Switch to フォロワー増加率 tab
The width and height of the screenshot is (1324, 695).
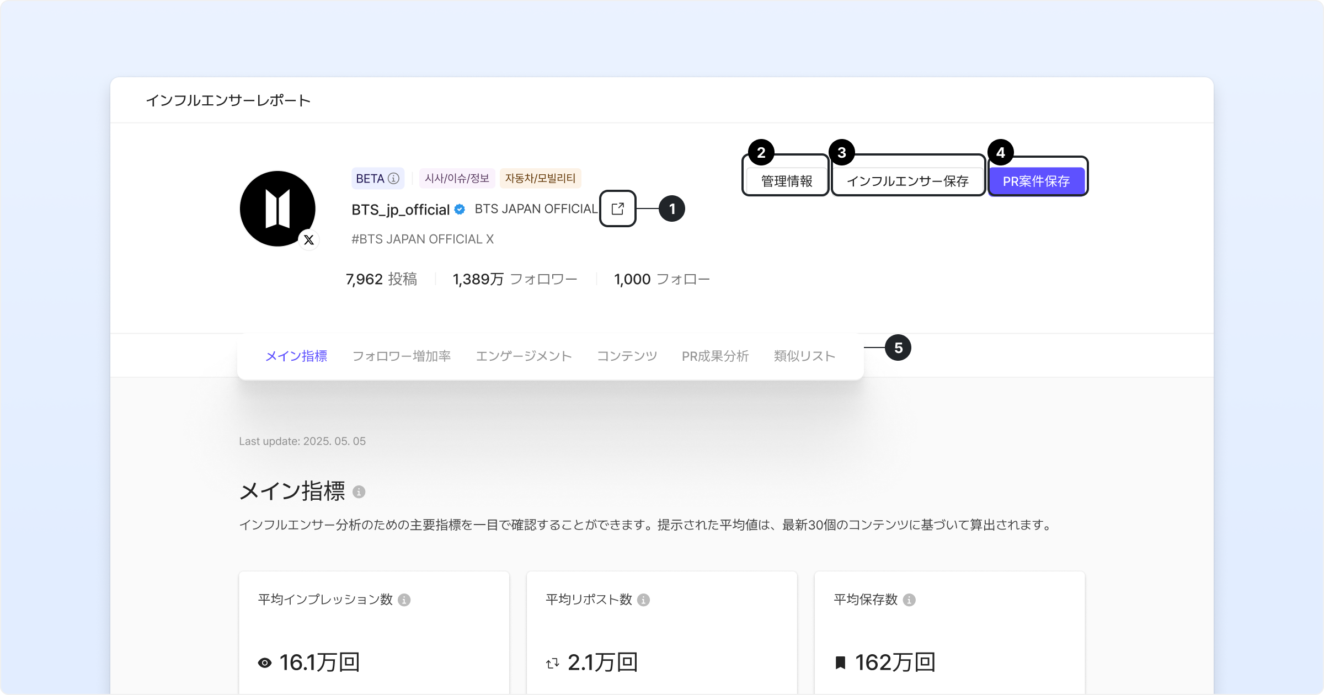[401, 356]
